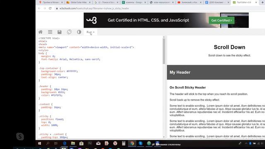Image resolution: width=265 pixels, height=149 pixels.
Task: Close the Global Solar Atlas tab
Action: (90, 2)
